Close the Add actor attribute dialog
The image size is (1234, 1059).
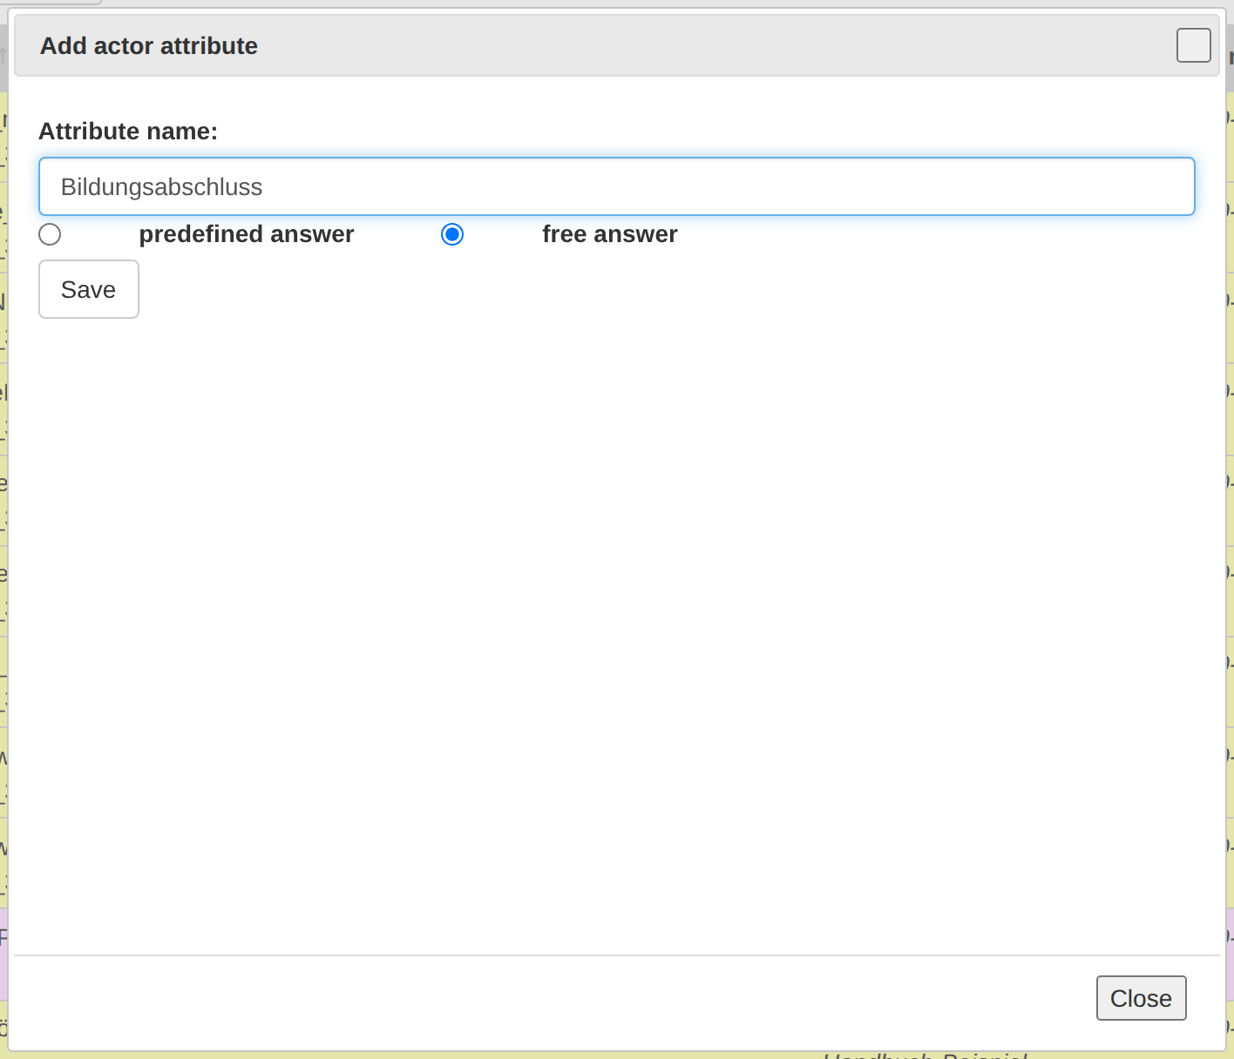click(x=1142, y=998)
